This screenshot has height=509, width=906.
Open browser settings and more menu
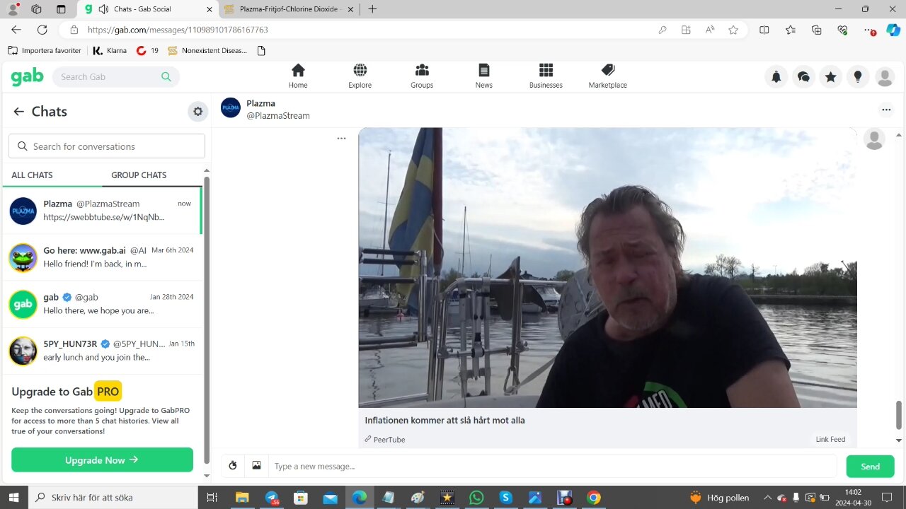click(870, 30)
